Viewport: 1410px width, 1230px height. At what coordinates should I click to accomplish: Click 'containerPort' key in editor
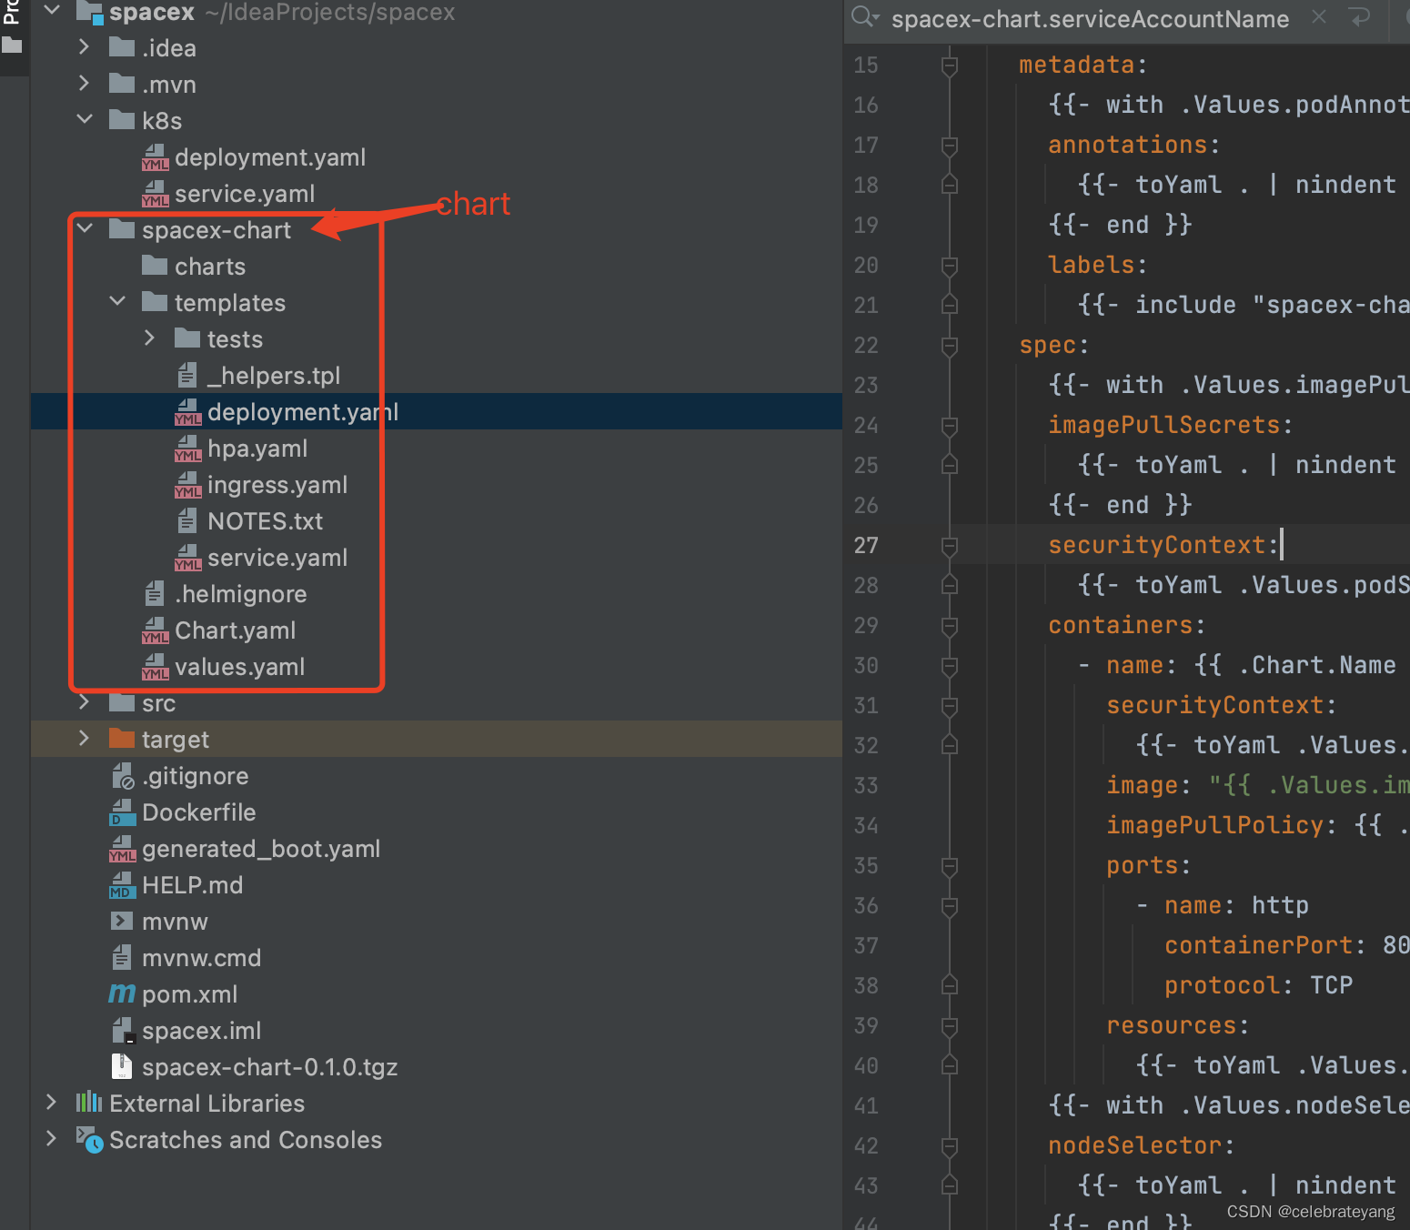click(x=1258, y=945)
